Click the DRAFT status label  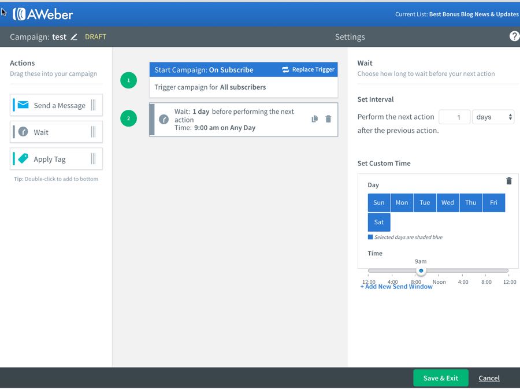tap(95, 37)
